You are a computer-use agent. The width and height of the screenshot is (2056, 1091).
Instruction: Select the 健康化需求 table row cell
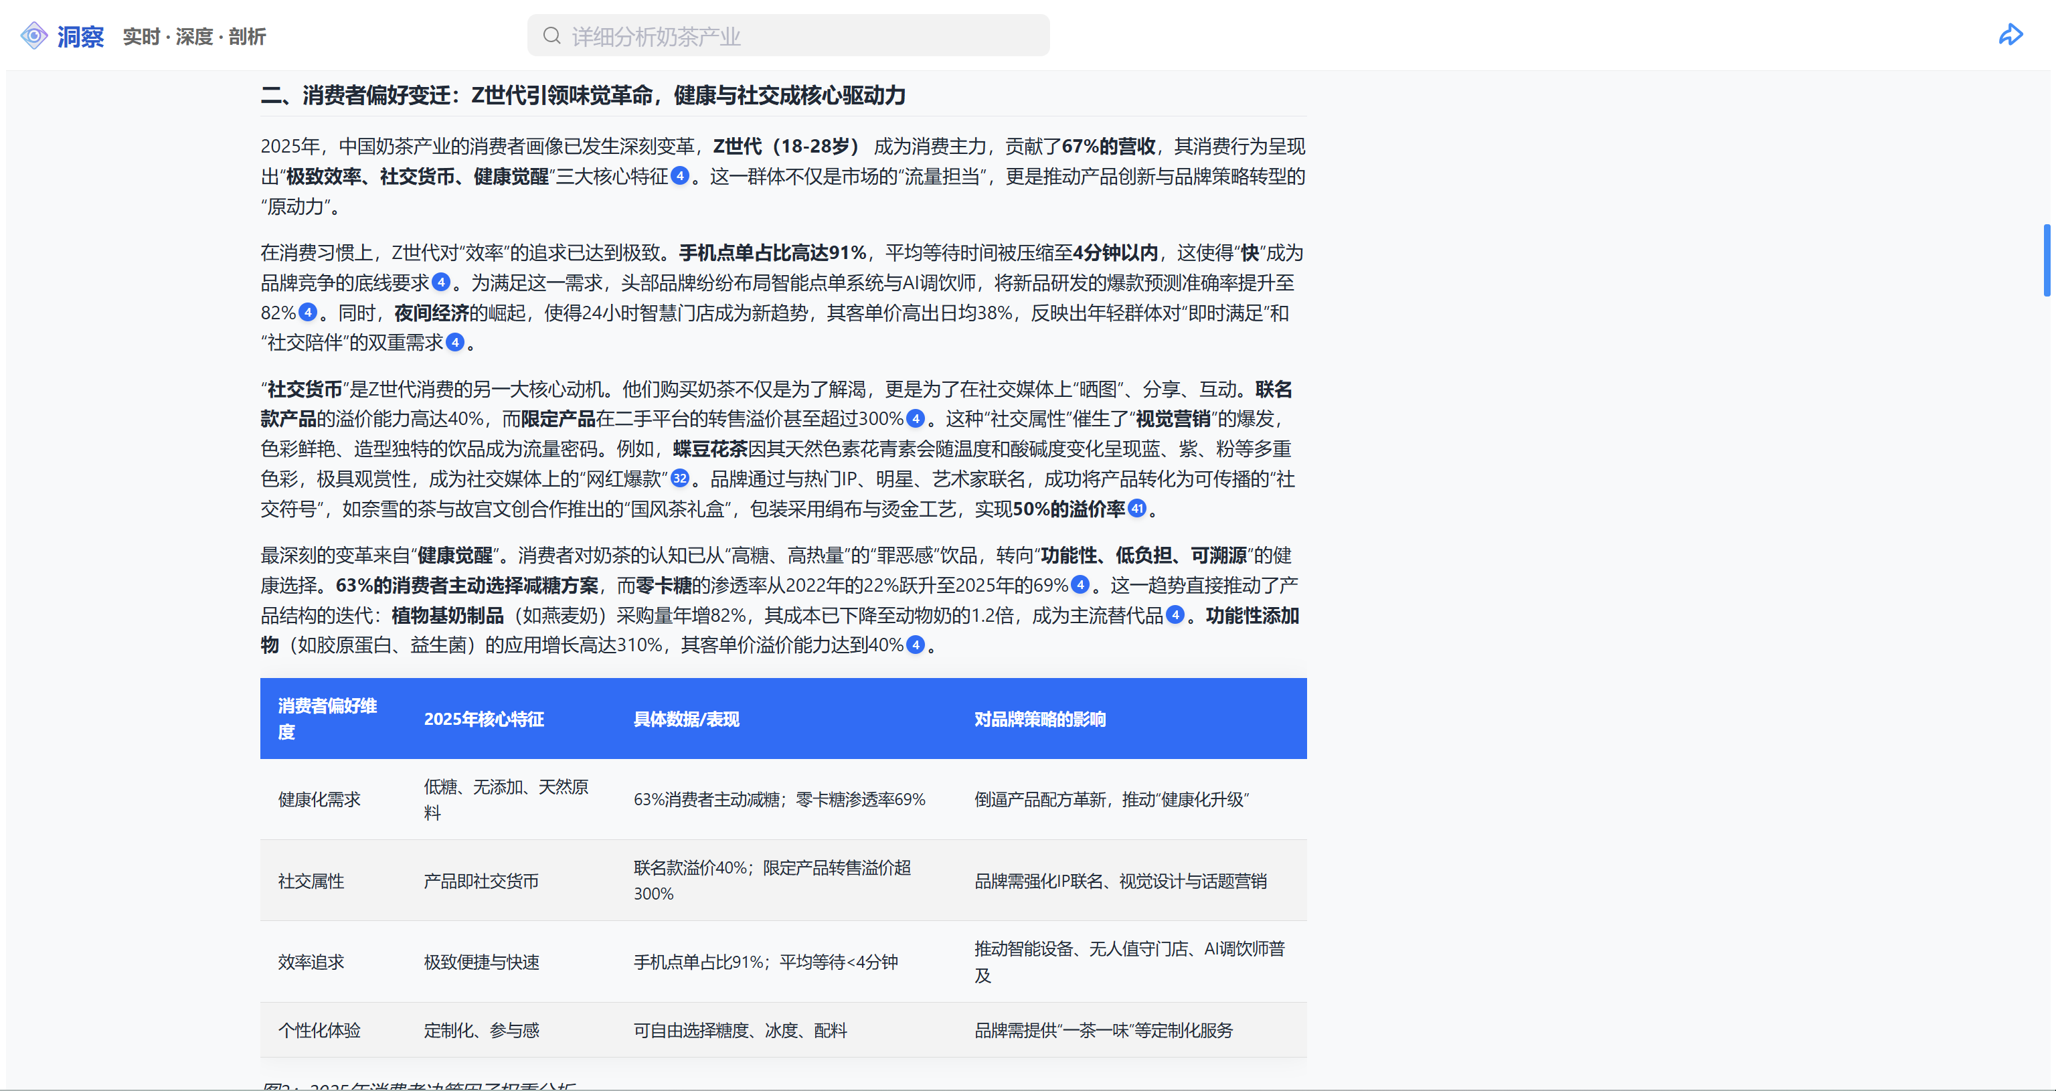point(319,800)
